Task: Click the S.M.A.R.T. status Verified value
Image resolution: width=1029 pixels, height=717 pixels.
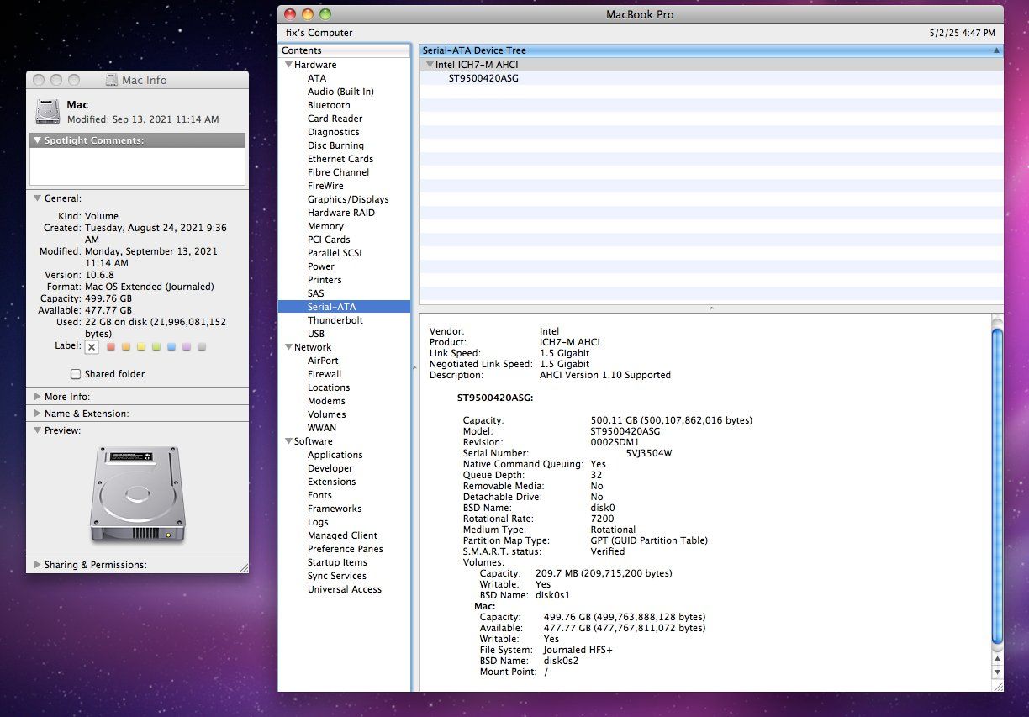Action: [x=608, y=551]
